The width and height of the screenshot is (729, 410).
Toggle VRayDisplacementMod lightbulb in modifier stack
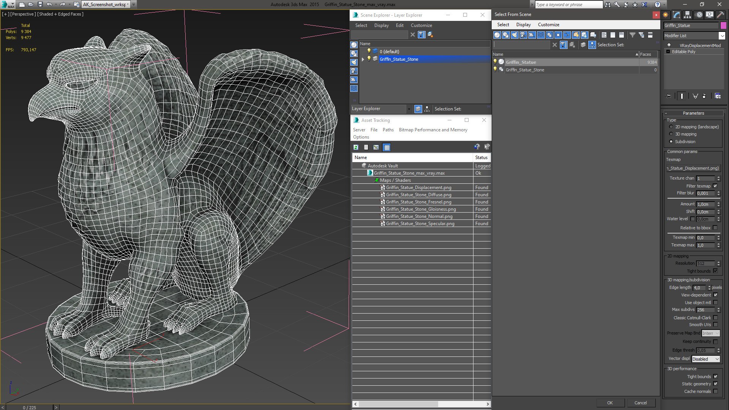(x=669, y=45)
